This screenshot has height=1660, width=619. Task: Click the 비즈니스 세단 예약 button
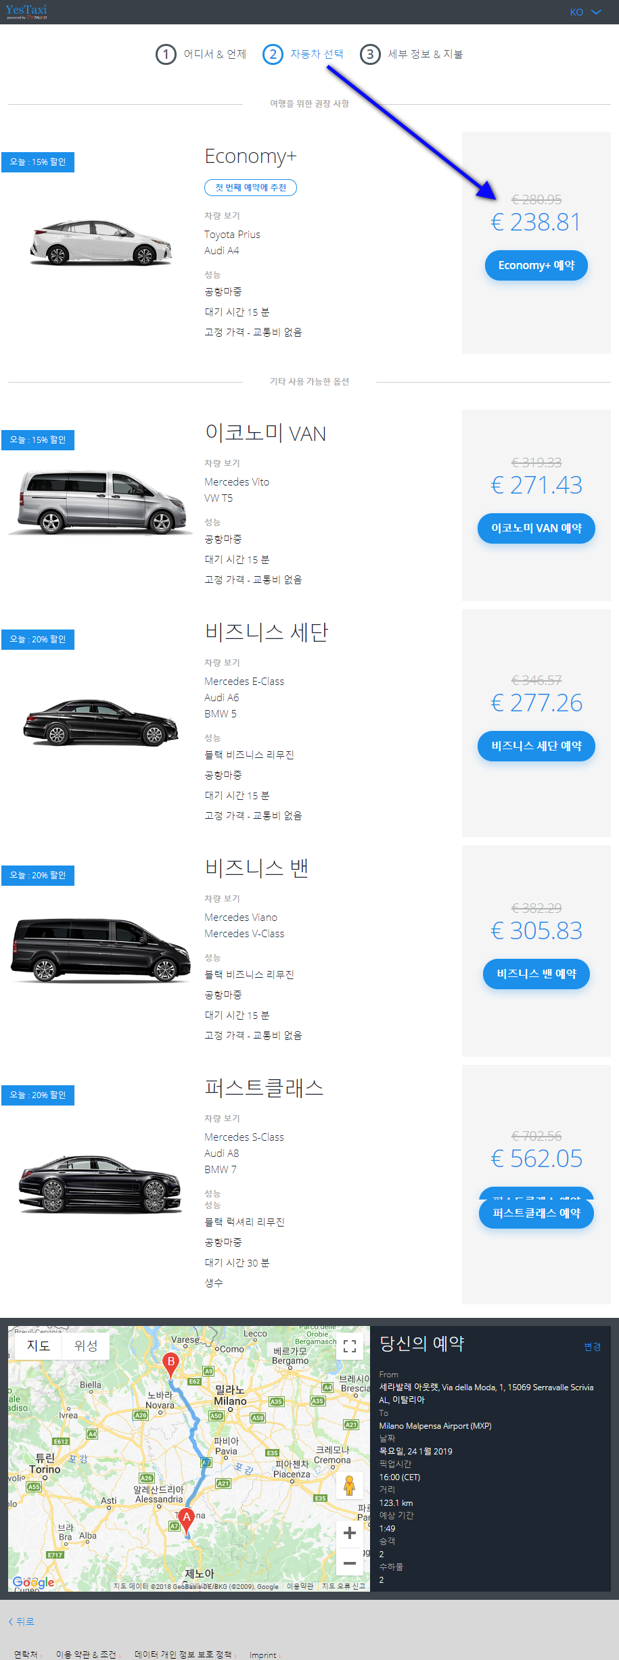pos(536,746)
